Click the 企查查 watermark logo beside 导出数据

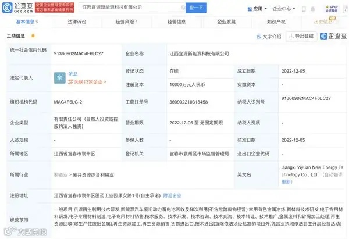[333, 36]
